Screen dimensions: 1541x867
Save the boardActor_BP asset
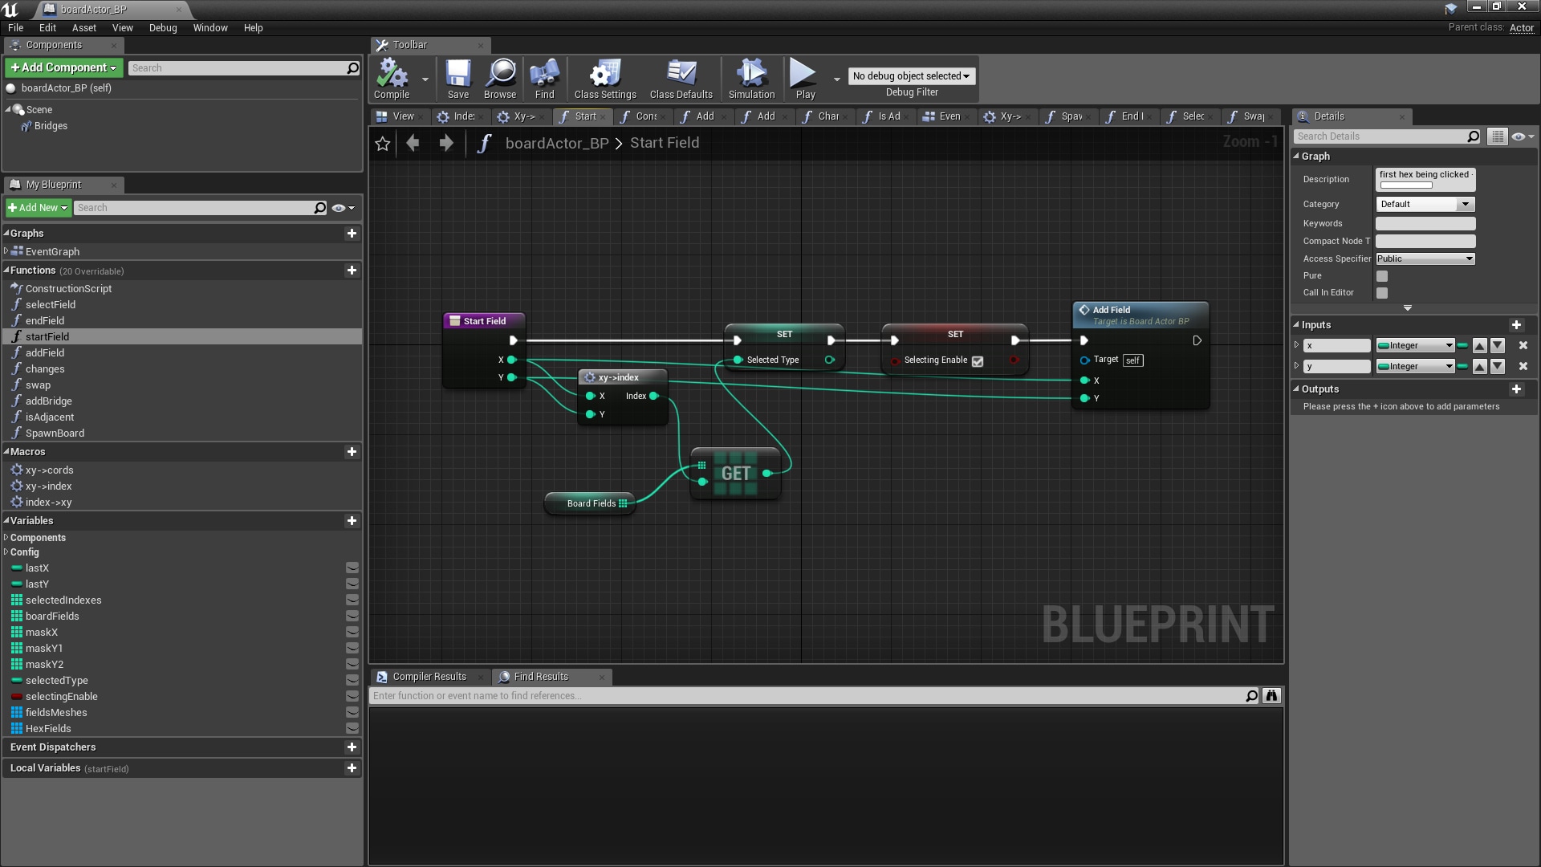[457, 78]
